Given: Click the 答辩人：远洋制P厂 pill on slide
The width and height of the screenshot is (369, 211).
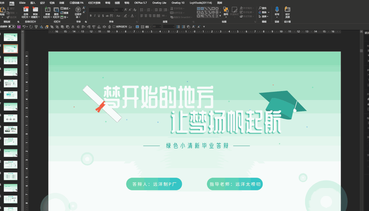Looking at the screenshot, I should click(154, 184).
